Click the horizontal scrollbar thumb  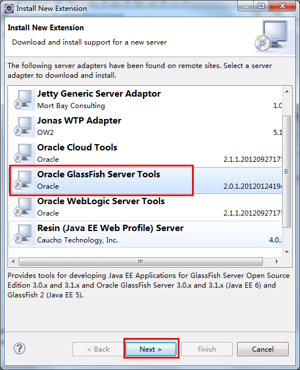point(141,261)
